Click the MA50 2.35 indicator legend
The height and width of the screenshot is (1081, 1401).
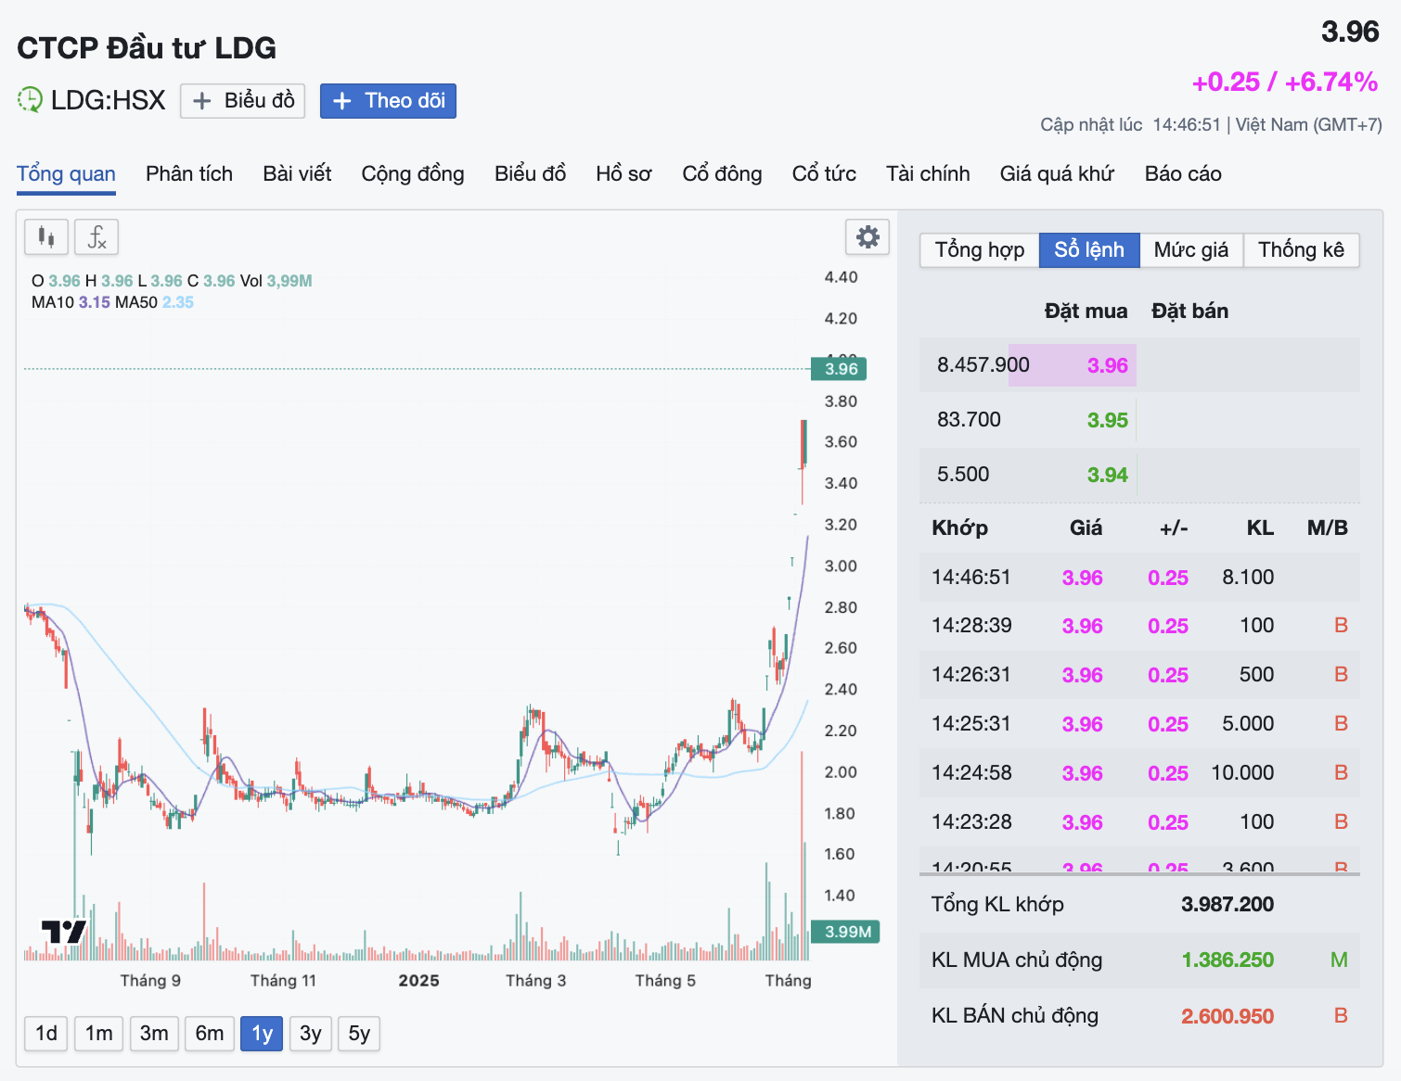point(154,302)
